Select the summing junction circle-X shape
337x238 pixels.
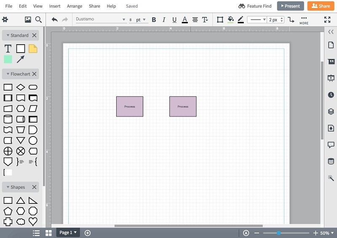tap(20, 151)
